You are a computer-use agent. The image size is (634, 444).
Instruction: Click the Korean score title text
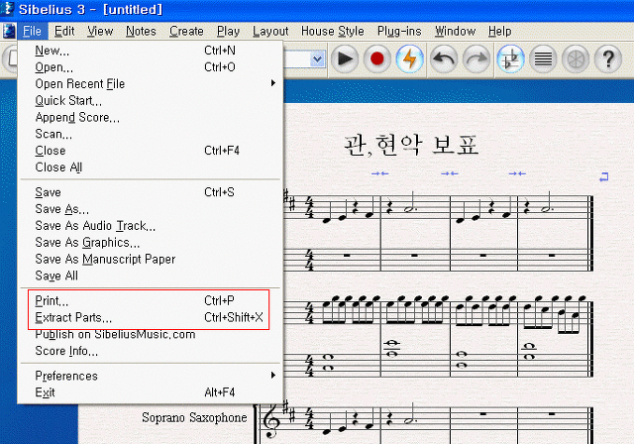click(x=411, y=145)
